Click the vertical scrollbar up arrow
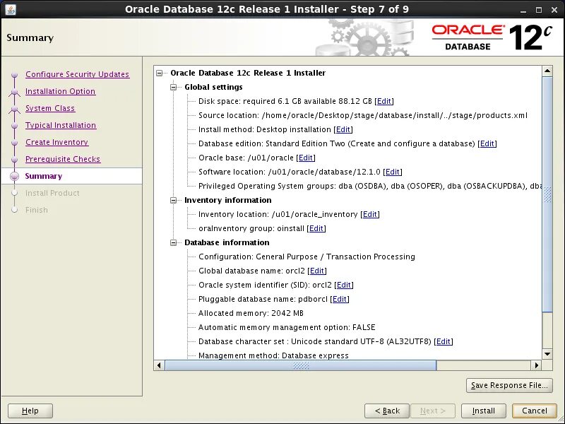The height and width of the screenshot is (424, 565). click(x=547, y=71)
